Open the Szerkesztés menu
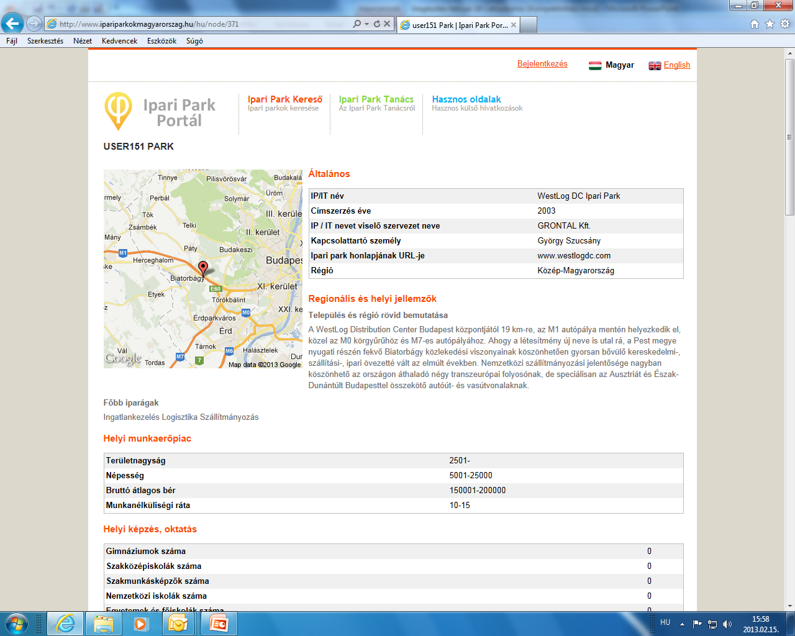 pos(45,41)
